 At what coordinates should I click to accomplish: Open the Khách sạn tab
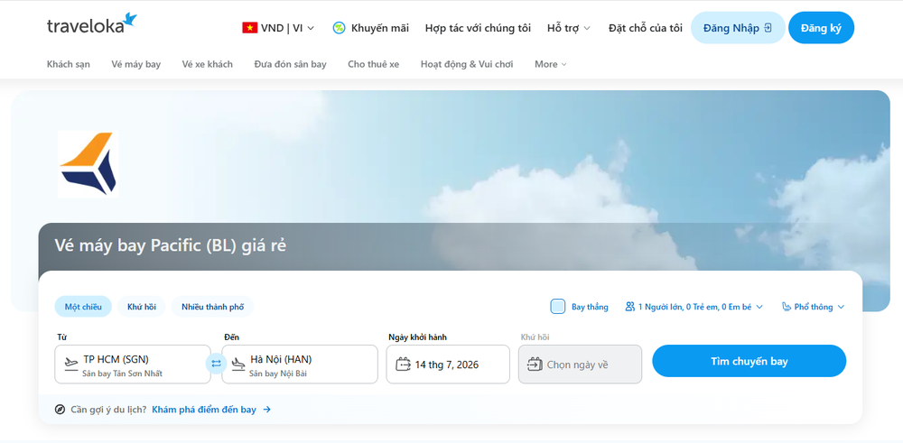pos(69,64)
